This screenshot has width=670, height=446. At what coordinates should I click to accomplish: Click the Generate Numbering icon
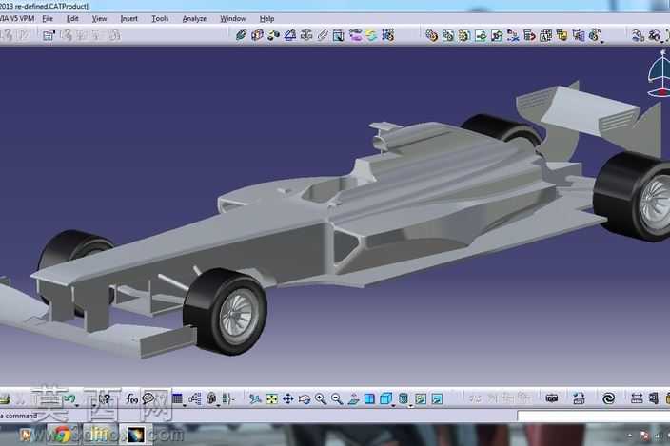pyautogui.click(x=545, y=36)
